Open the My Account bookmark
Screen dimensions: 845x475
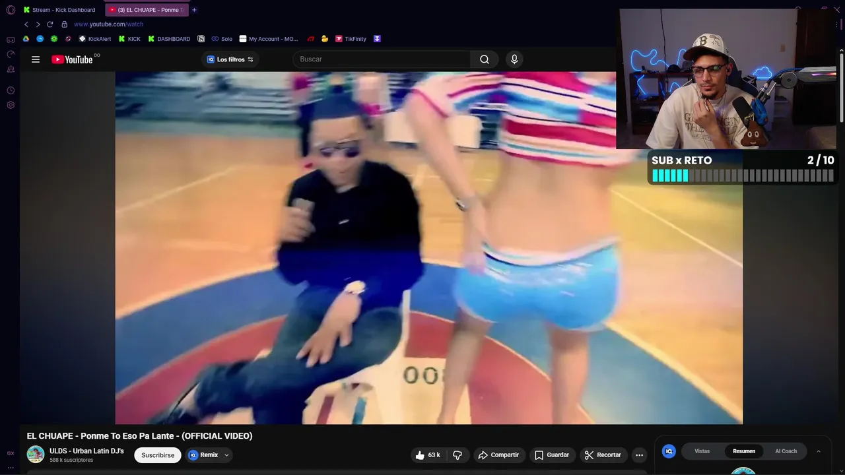coord(269,39)
